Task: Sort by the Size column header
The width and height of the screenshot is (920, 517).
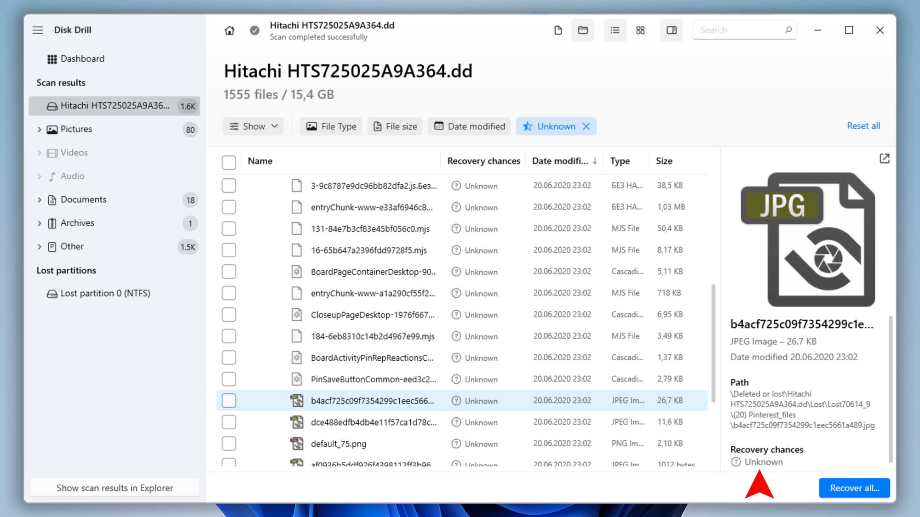Action: click(664, 161)
